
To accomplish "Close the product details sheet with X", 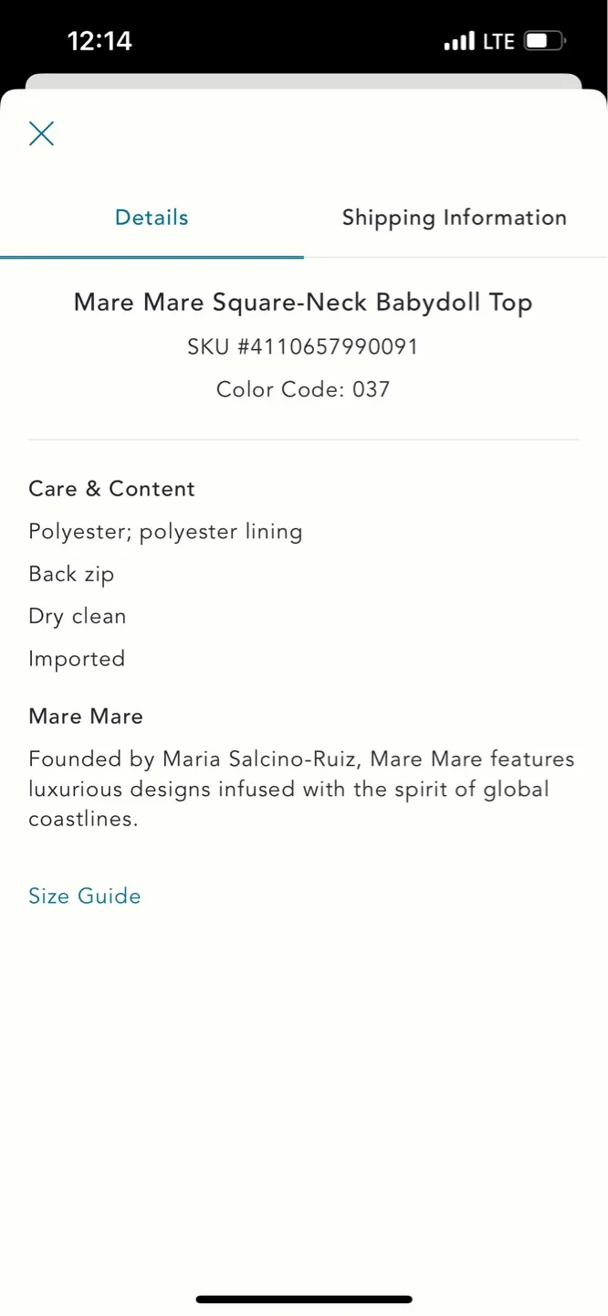I will click(x=41, y=133).
